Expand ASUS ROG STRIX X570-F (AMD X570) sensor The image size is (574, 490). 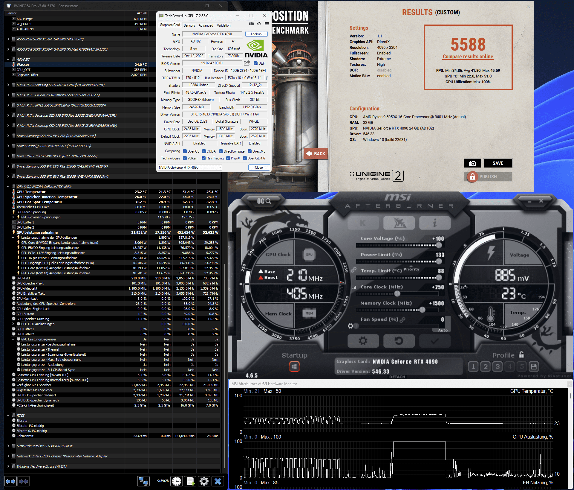(x=8, y=39)
